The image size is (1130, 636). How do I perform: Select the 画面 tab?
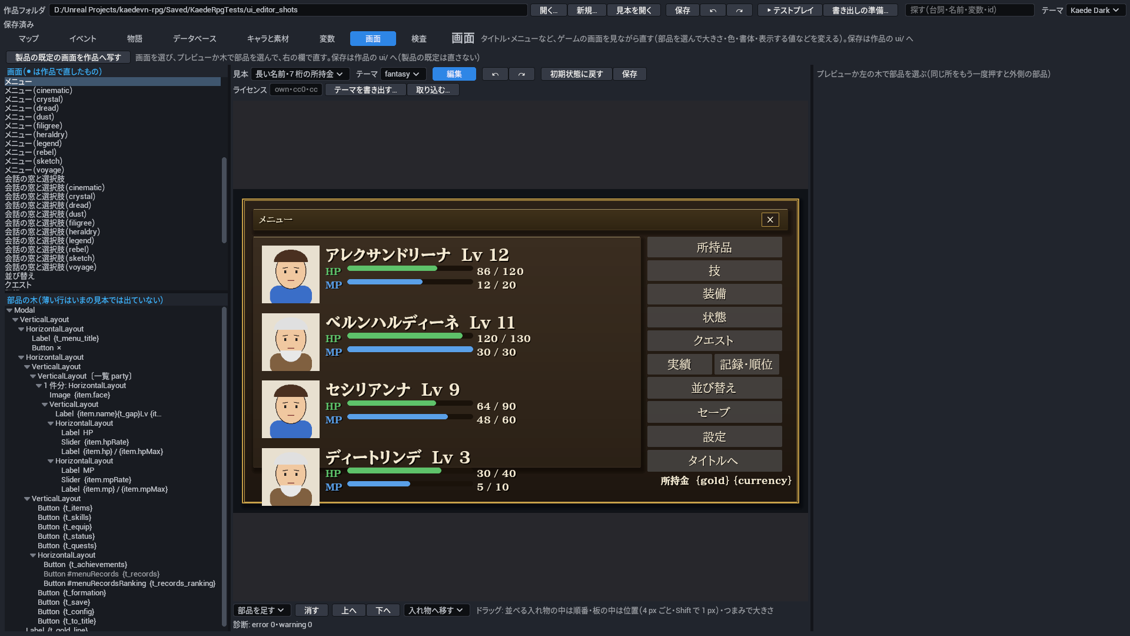tap(373, 39)
